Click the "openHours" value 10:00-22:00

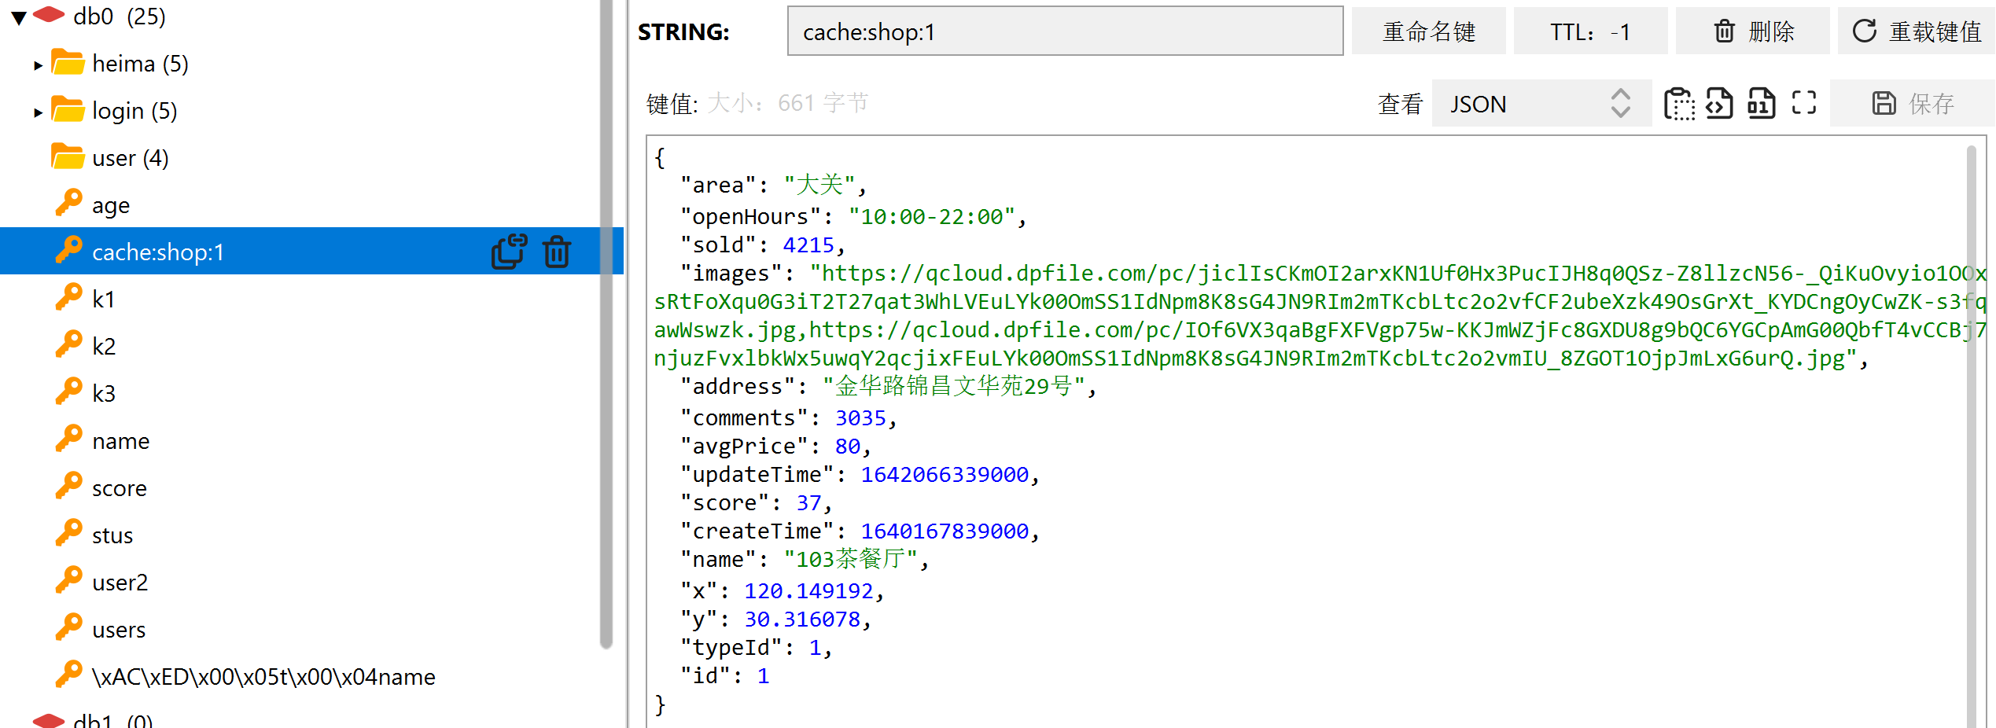point(932,216)
